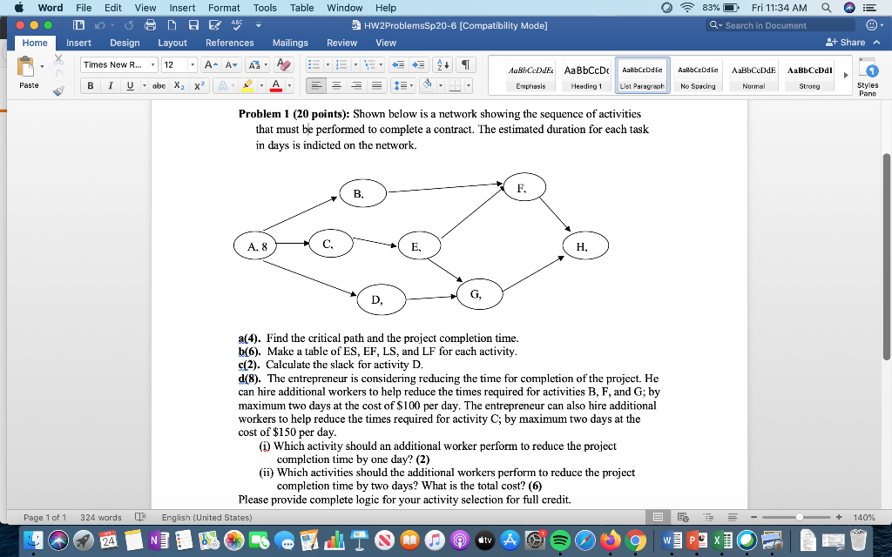This screenshot has width=892, height=557.
Task: Click the Decrease Indent icon
Action: (x=399, y=64)
